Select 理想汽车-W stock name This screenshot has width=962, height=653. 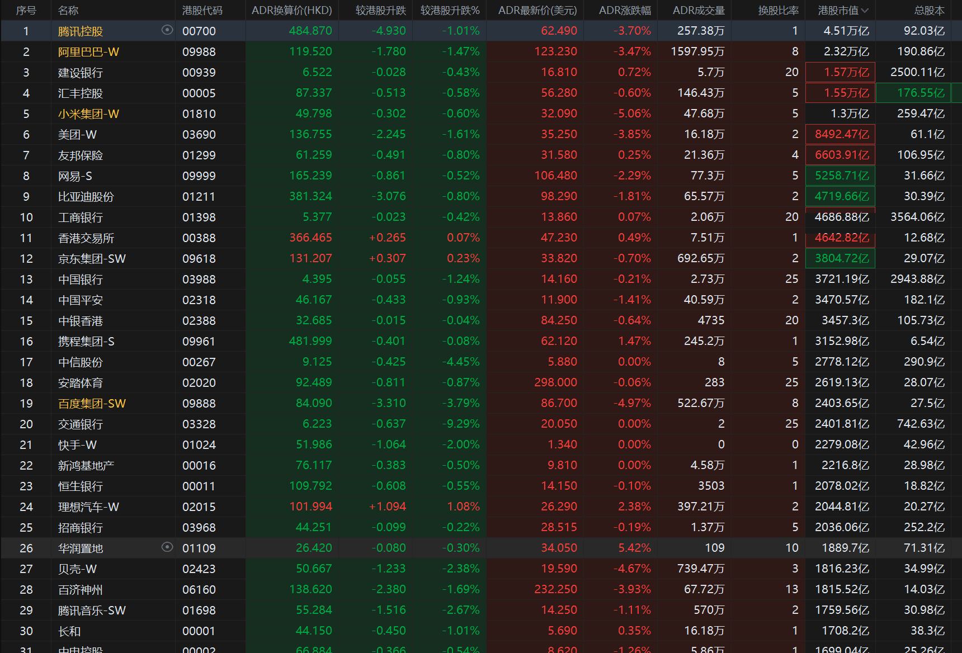tap(88, 507)
